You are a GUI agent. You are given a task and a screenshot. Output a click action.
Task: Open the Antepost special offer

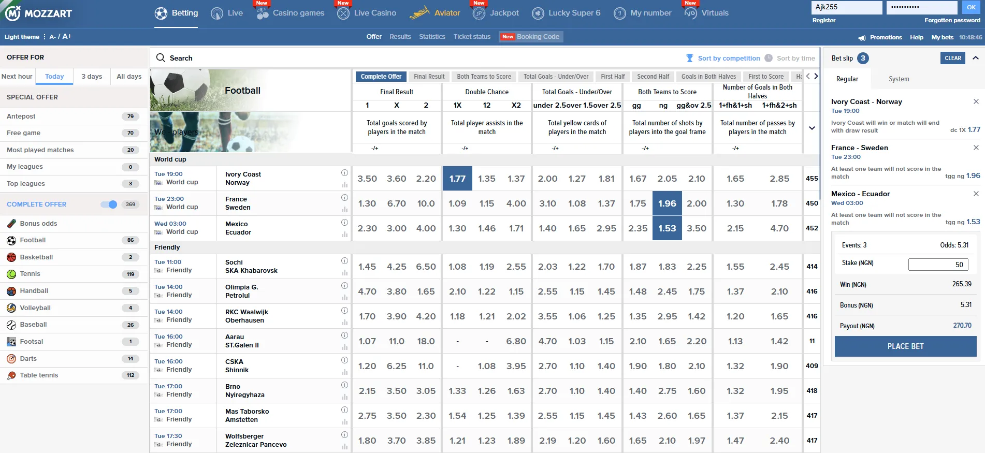coord(74,116)
